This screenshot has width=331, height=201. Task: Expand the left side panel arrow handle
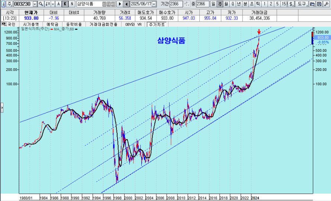pyautogui.click(x=2, y=108)
